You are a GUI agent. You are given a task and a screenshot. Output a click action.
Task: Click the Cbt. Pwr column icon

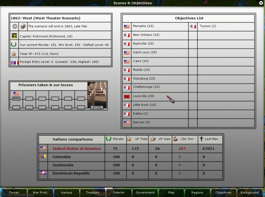tap(175, 139)
